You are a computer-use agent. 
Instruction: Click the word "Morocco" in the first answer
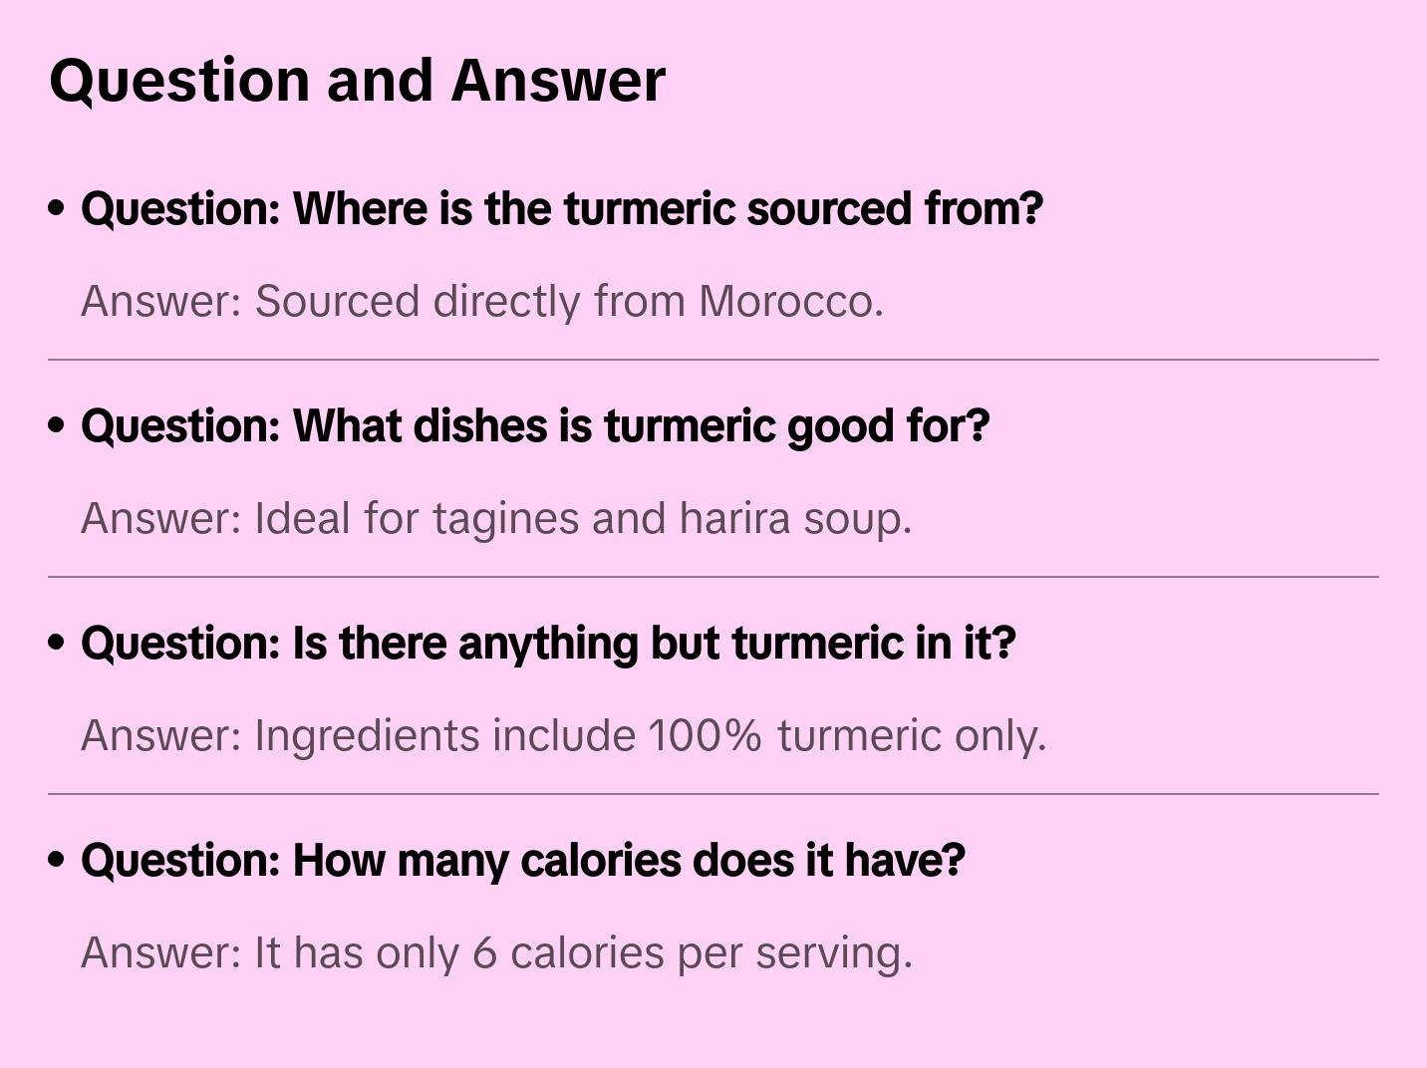click(789, 302)
